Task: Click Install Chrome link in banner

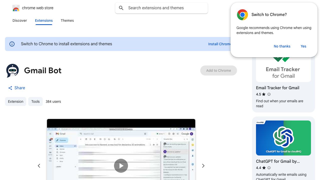Action: 220,44
